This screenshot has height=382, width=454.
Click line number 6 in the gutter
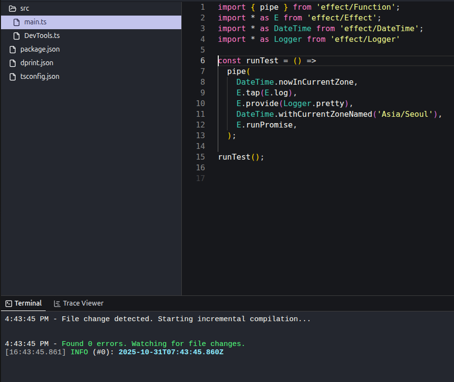coord(202,60)
